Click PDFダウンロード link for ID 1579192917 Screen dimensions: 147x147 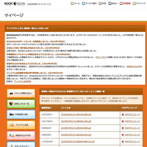(x=132, y=115)
